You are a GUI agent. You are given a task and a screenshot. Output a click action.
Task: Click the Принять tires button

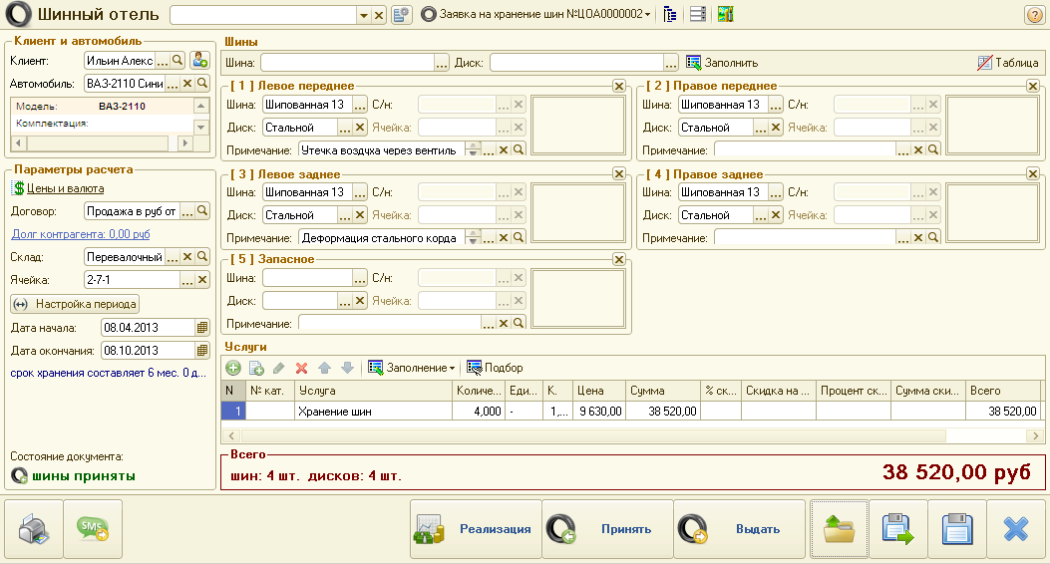[x=607, y=528]
